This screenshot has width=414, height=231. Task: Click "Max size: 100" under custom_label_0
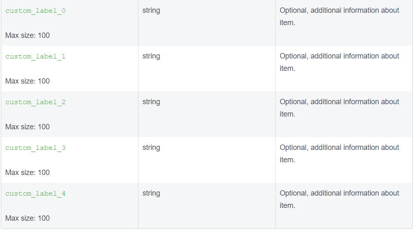pos(28,35)
